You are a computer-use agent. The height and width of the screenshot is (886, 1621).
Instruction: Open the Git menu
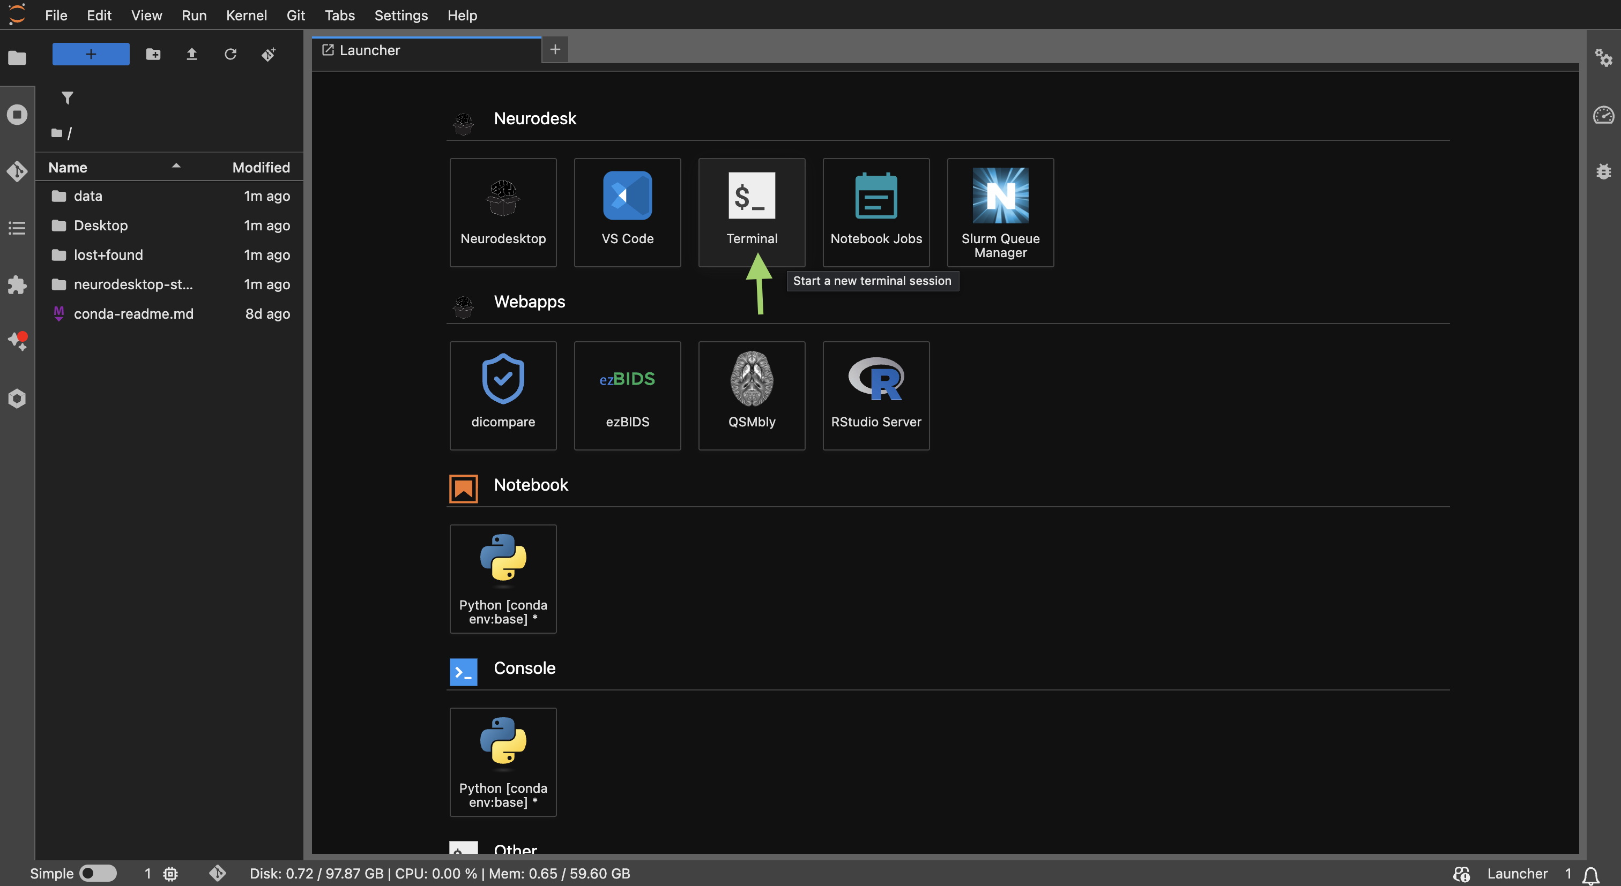[295, 15]
